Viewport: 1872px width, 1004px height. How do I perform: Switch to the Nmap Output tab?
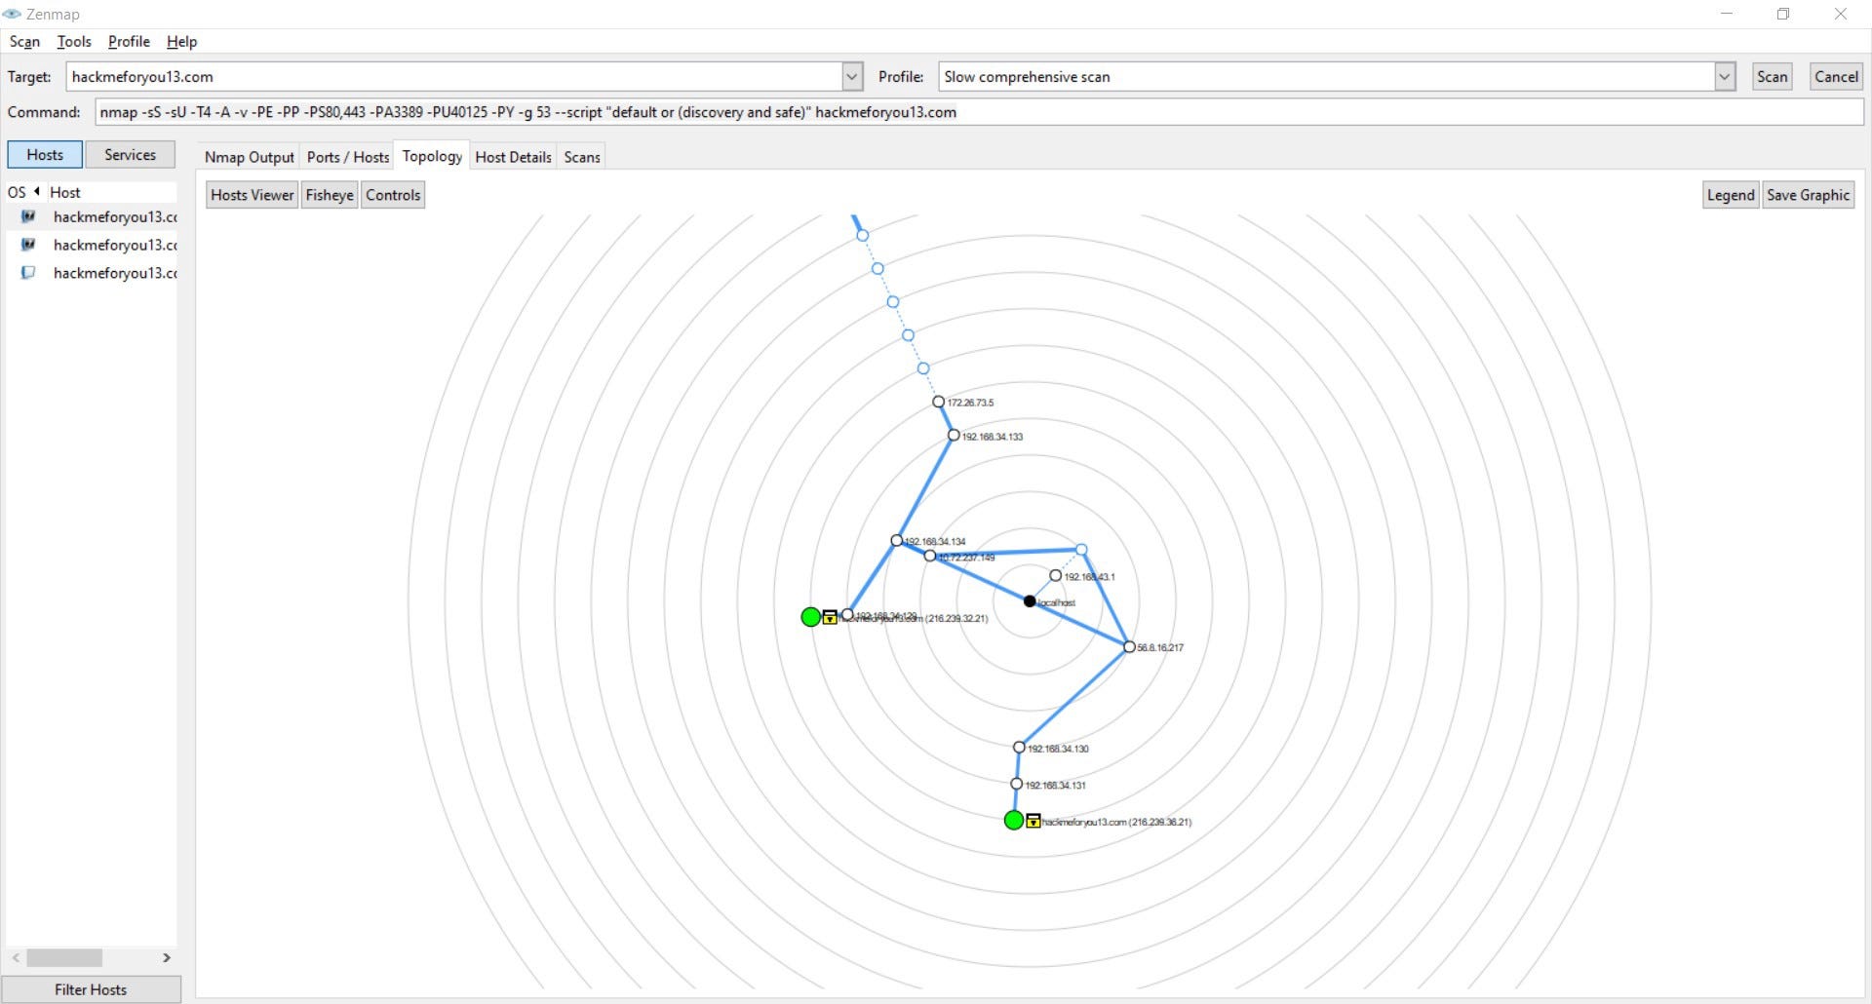pos(249,157)
